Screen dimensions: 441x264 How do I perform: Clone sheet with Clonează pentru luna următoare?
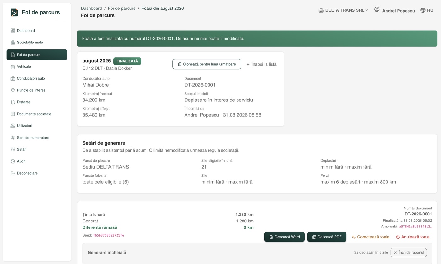pos(207,64)
